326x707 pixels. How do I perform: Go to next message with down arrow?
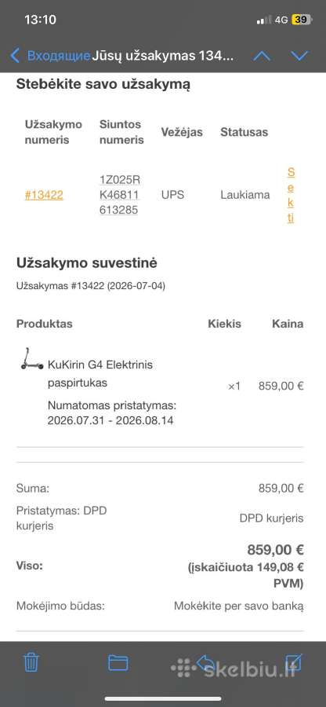tap(299, 56)
